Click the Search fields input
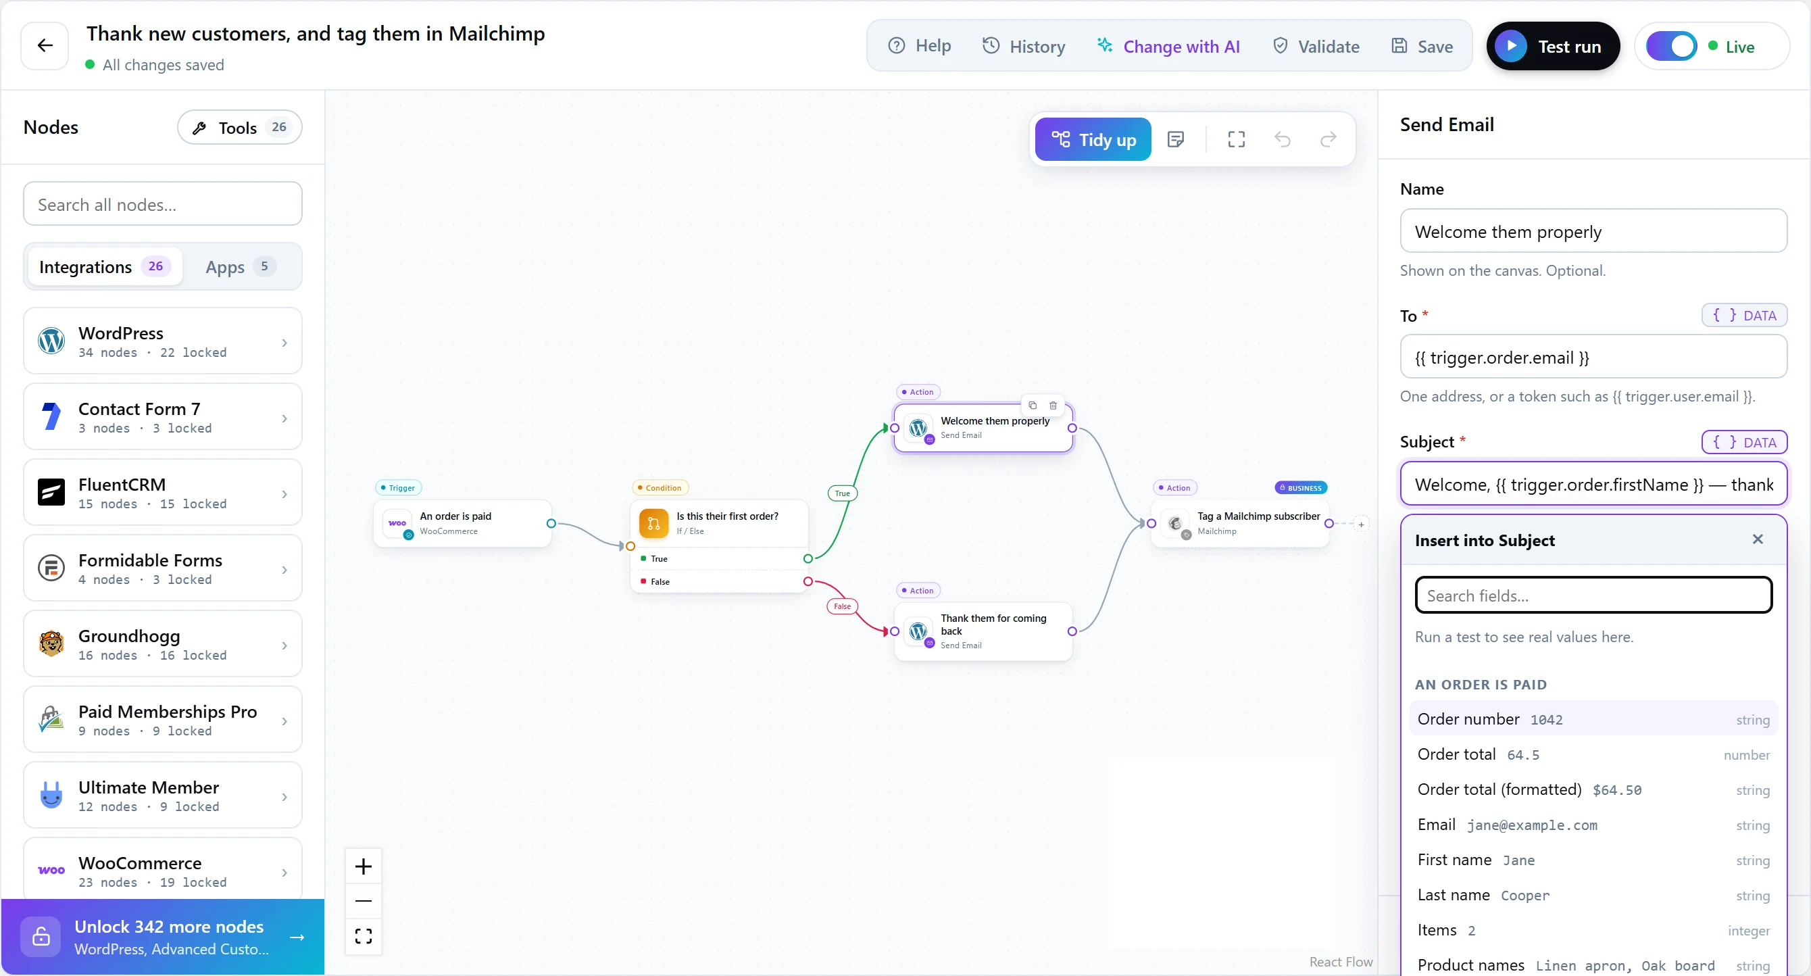1811x976 pixels. 1593,595
